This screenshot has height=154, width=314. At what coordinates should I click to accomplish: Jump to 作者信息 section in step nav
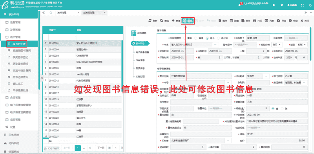click(140, 60)
